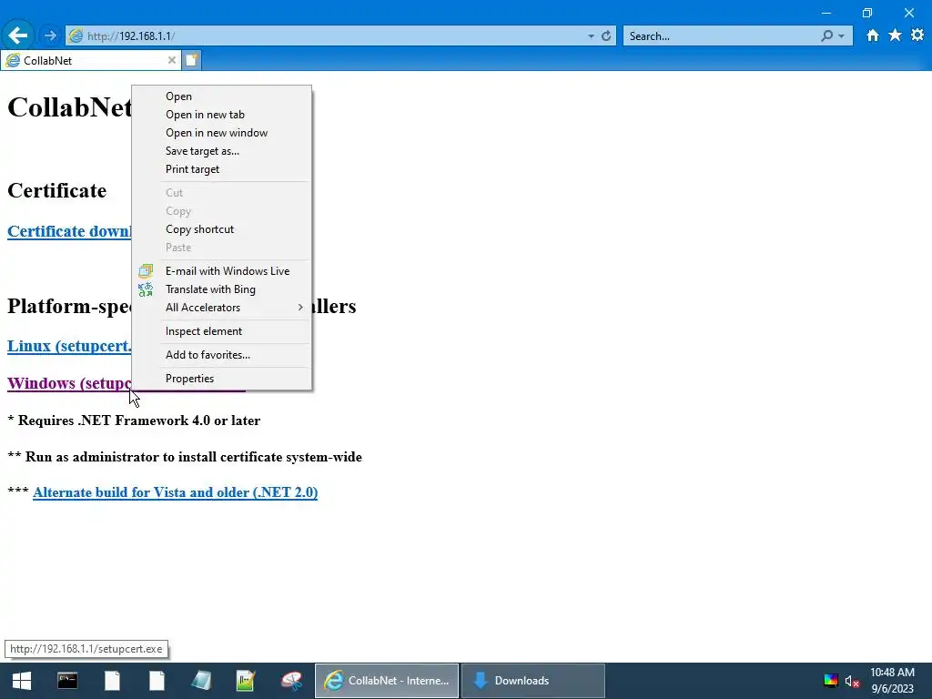Screen dimensions: 932x699
Task: Click the Certificate section heading
Action: pyautogui.click(x=57, y=191)
